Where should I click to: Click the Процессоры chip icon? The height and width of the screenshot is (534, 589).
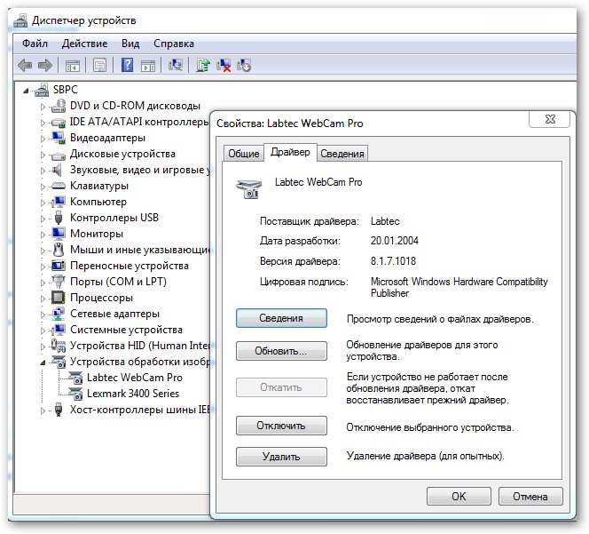[59, 298]
